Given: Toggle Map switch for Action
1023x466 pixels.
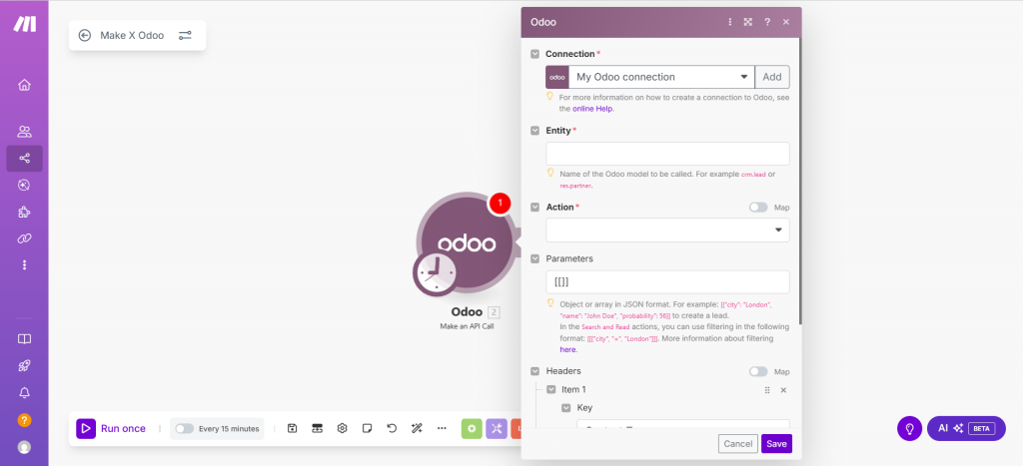Looking at the screenshot, I should (758, 208).
